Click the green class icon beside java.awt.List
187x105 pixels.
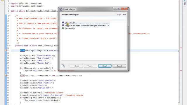pyautogui.click(x=63, y=28)
